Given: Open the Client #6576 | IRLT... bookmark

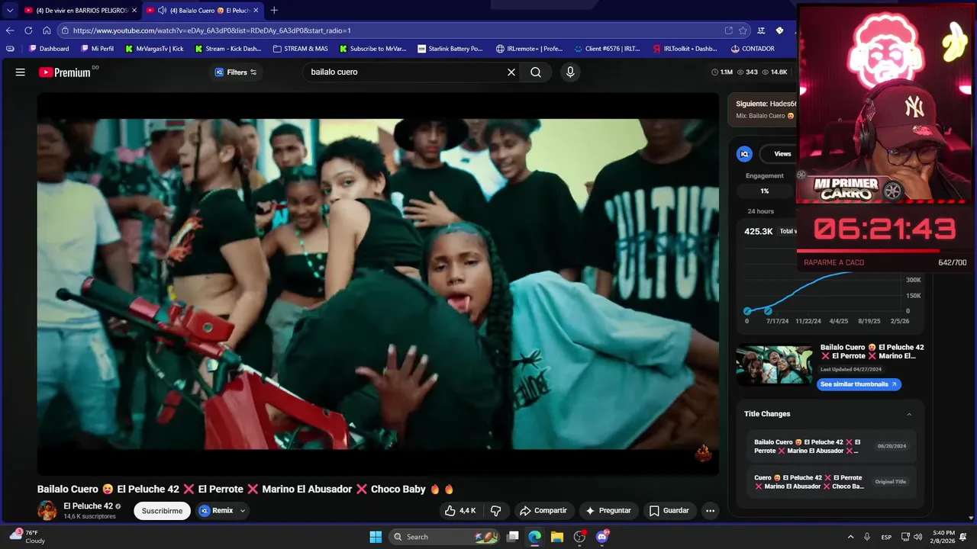Looking at the screenshot, I should (607, 49).
